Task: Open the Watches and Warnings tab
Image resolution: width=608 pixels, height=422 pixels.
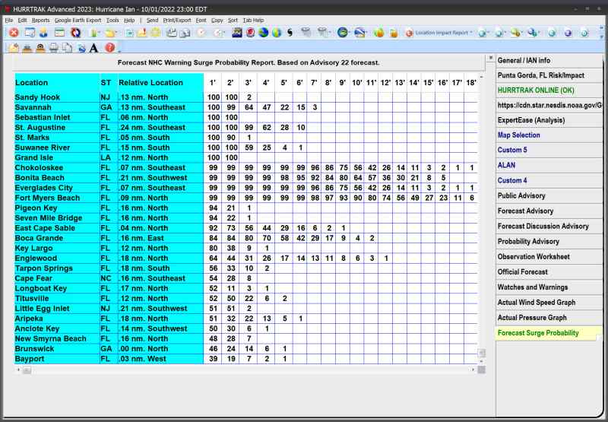Action: click(x=532, y=287)
